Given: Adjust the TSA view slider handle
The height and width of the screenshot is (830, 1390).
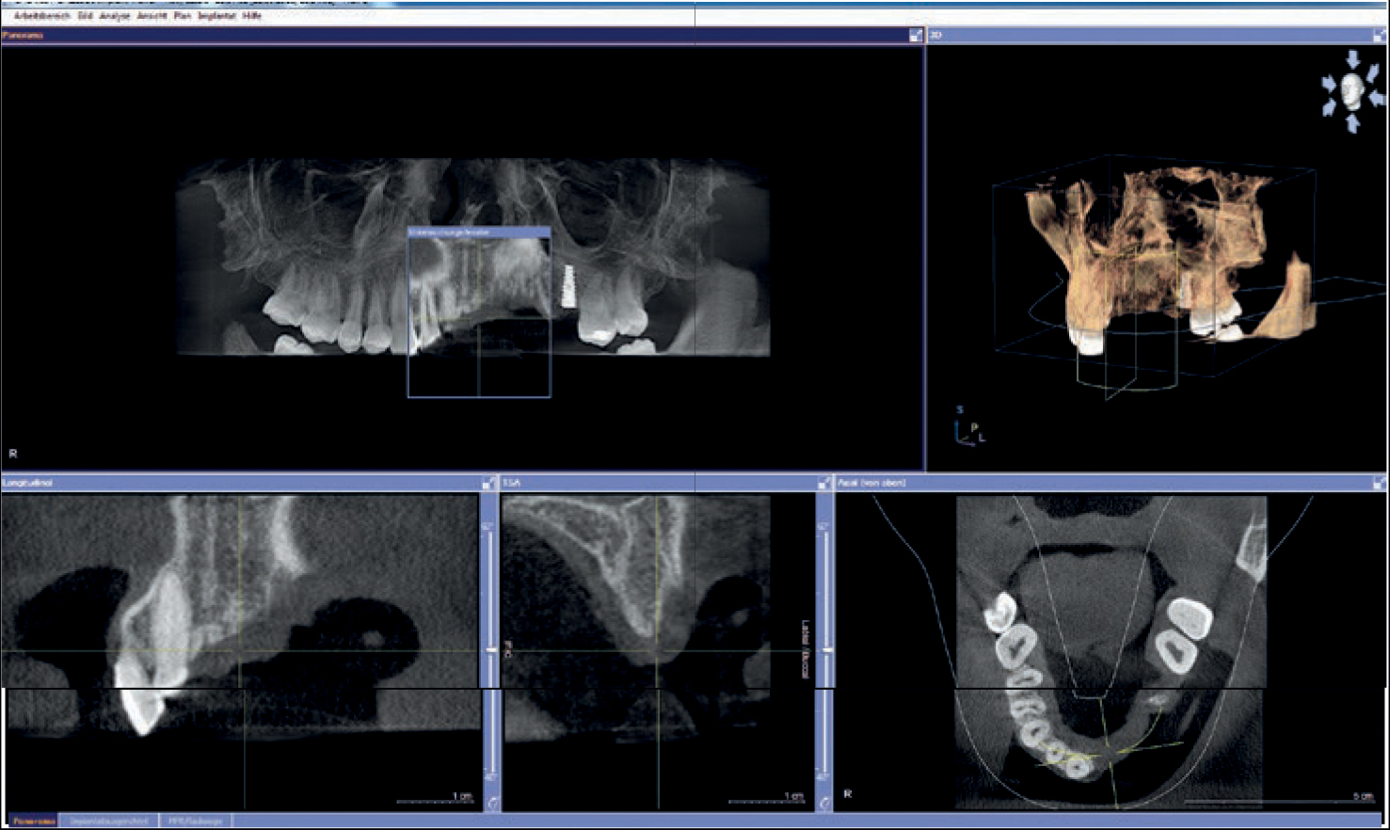Looking at the screenshot, I should 826,650.
